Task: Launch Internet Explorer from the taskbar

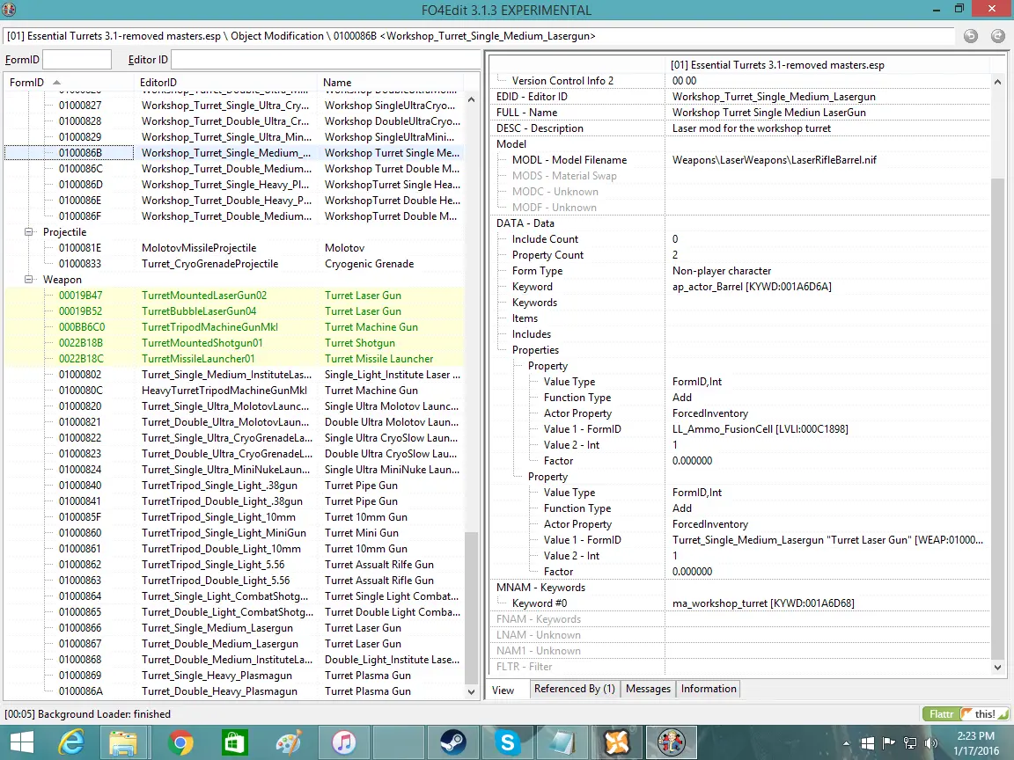Action: click(x=71, y=742)
